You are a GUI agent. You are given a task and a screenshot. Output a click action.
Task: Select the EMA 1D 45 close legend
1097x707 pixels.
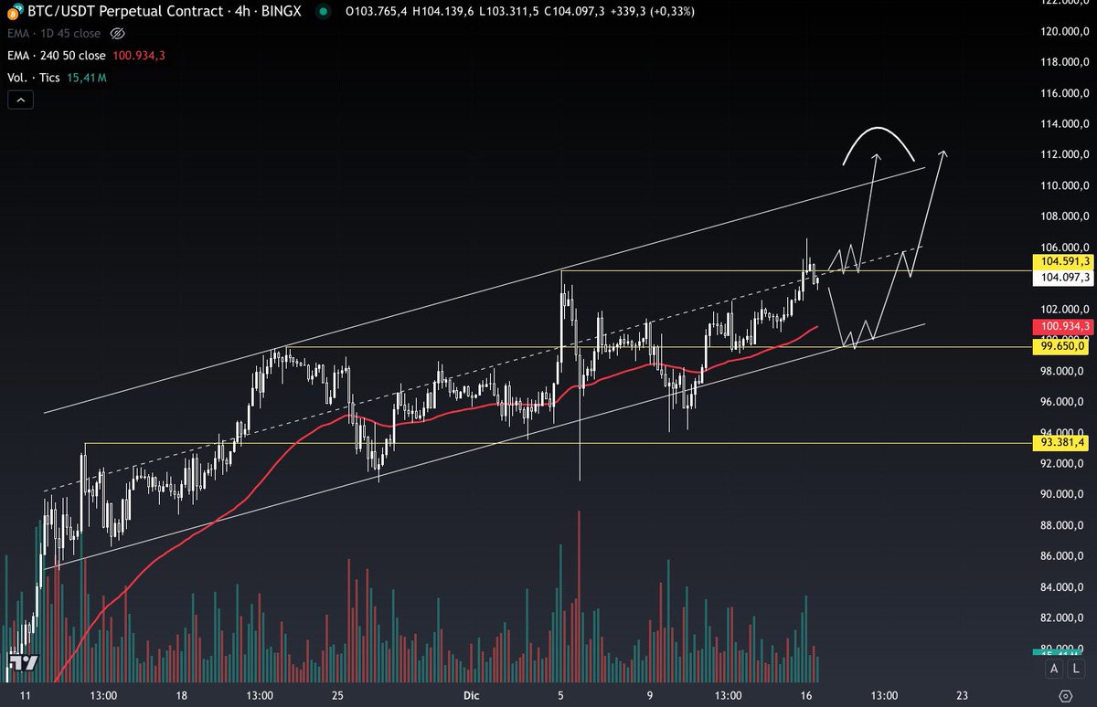tap(54, 34)
